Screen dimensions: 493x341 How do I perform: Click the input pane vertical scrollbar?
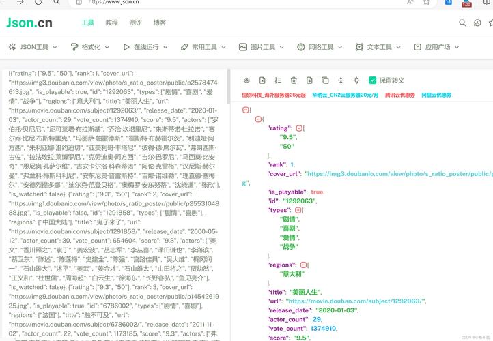pyautogui.click(x=228, y=87)
